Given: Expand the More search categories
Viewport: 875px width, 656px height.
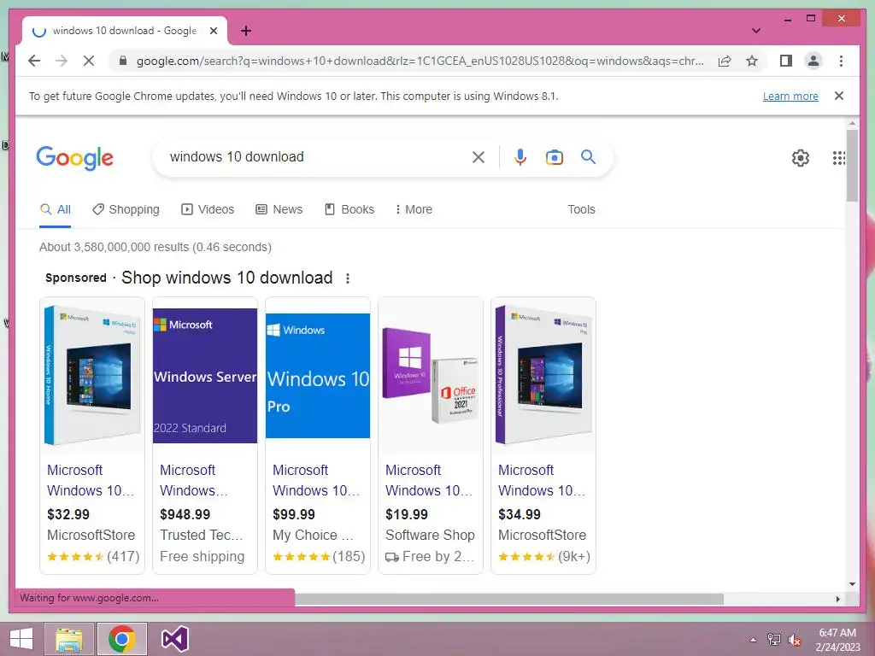Looking at the screenshot, I should point(414,210).
